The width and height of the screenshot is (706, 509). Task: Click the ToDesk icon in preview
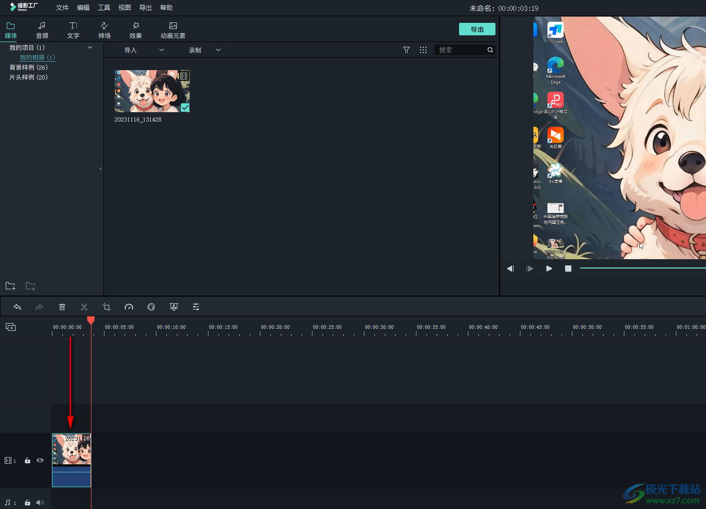(555, 33)
